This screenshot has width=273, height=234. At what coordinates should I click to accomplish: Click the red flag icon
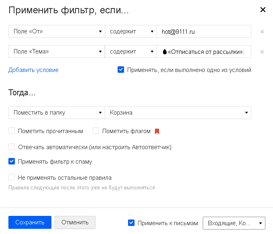click(x=157, y=131)
